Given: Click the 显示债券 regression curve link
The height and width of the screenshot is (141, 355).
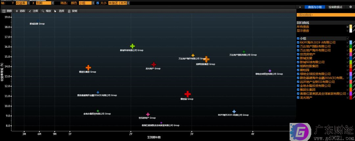Looking at the screenshot, I should coord(303,31).
